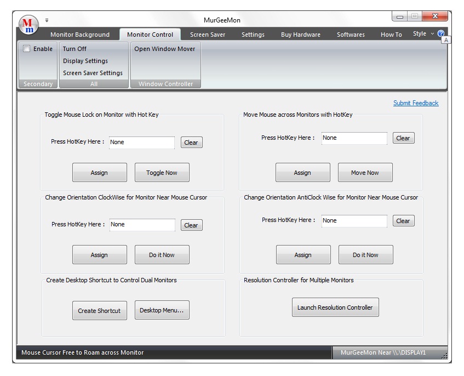The width and height of the screenshot is (464, 376).
Task: Click the MurGeeMon application logo button
Action: click(x=28, y=24)
